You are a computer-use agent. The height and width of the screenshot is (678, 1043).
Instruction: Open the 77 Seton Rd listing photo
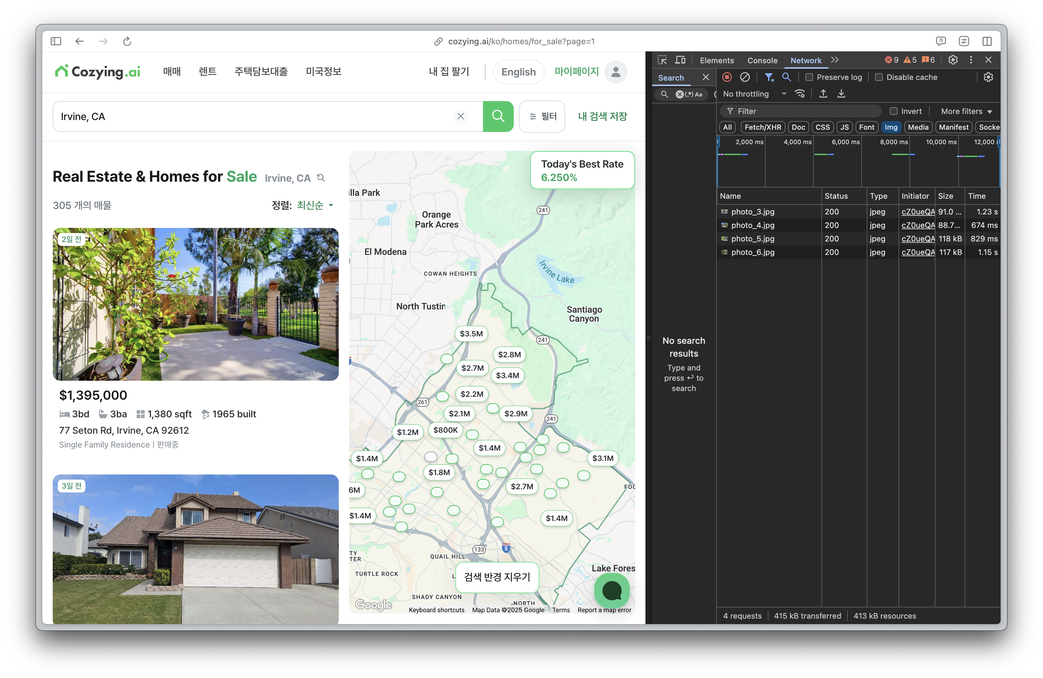(x=196, y=304)
